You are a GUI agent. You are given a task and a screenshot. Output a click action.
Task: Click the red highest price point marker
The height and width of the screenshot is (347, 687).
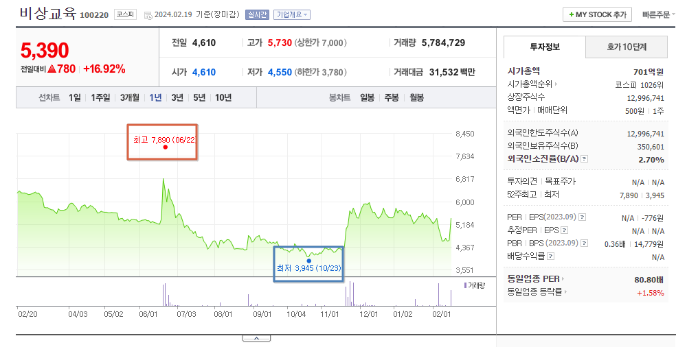(x=165, y=147)
